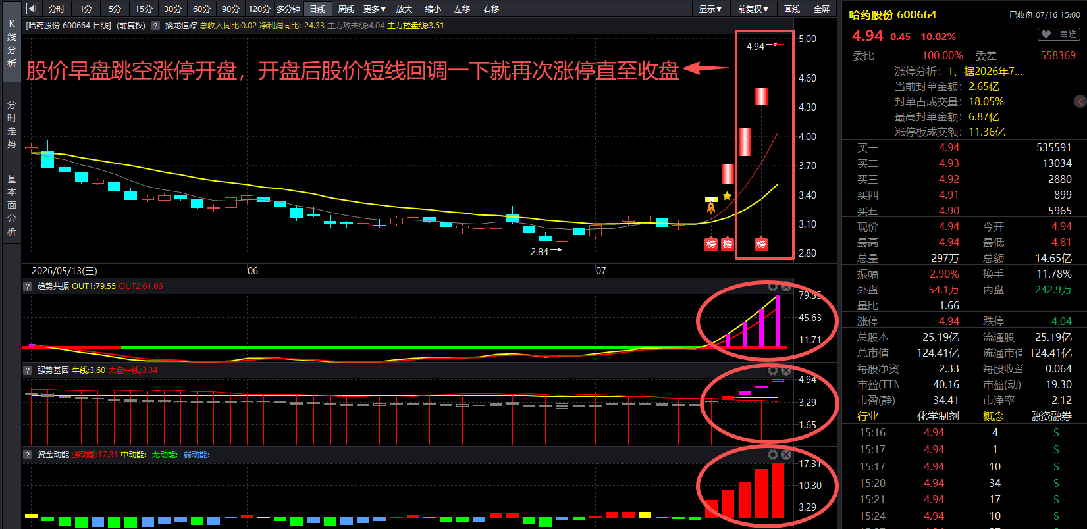Select the 周线 weekly chart tab
Viewport: 1087px width, 529px height.
click(x=346, y=9)
